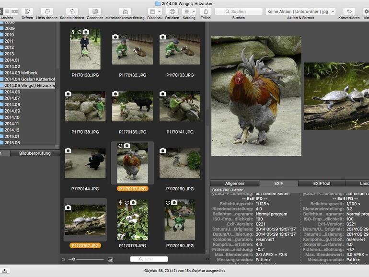This screenshot has width=369, height=277.
Task: Select 2014.05 Wingst/ Hitzacker folder
Action: [28, 85]
